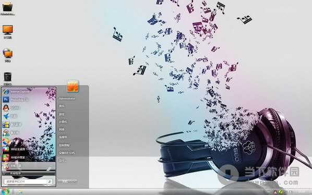Screen dimensions: 312x195
Task: Click the Windows Start orb
Action: [5, 191]
